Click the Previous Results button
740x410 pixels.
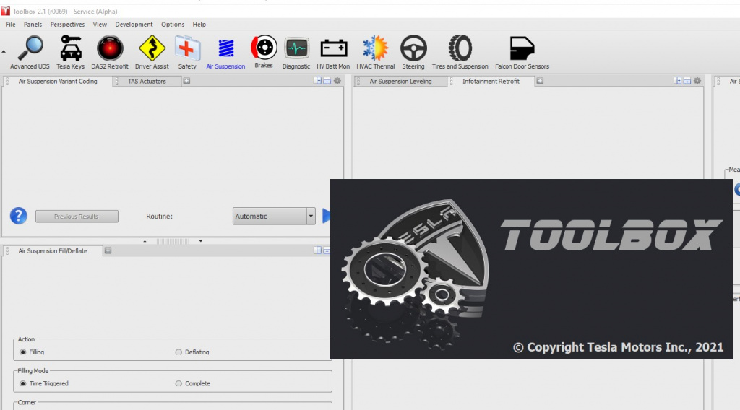(x=77, y=217)
